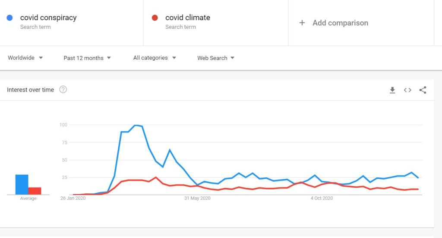Share the Interest over time chart
This screenshot has height=238, width=442.
(423, 90)
